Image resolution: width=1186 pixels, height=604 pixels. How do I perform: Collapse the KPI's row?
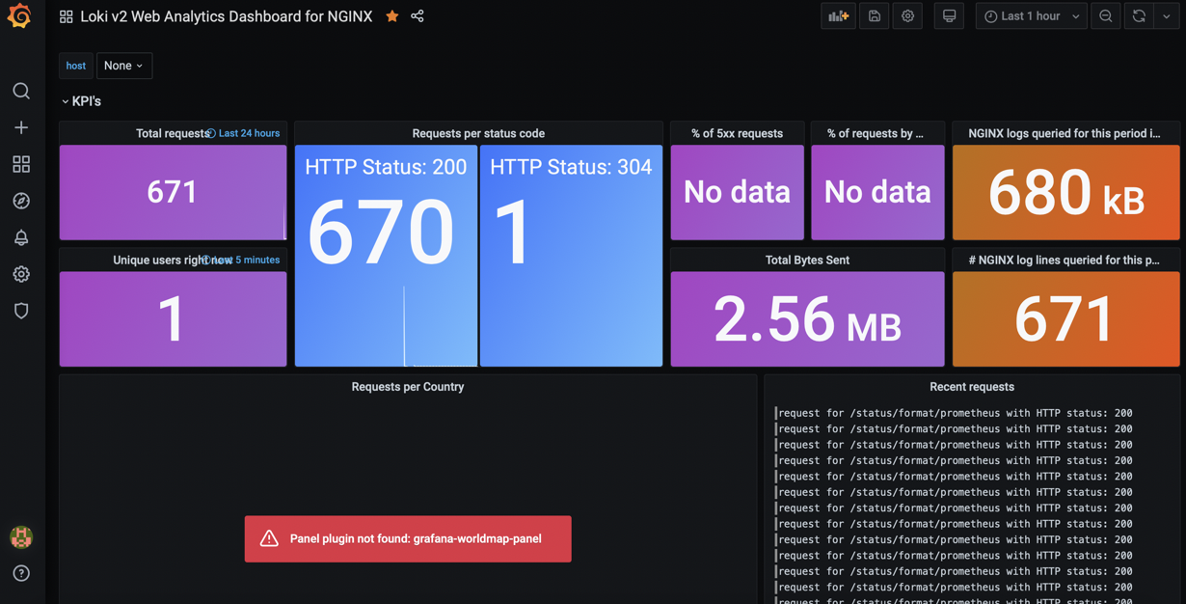83,100
